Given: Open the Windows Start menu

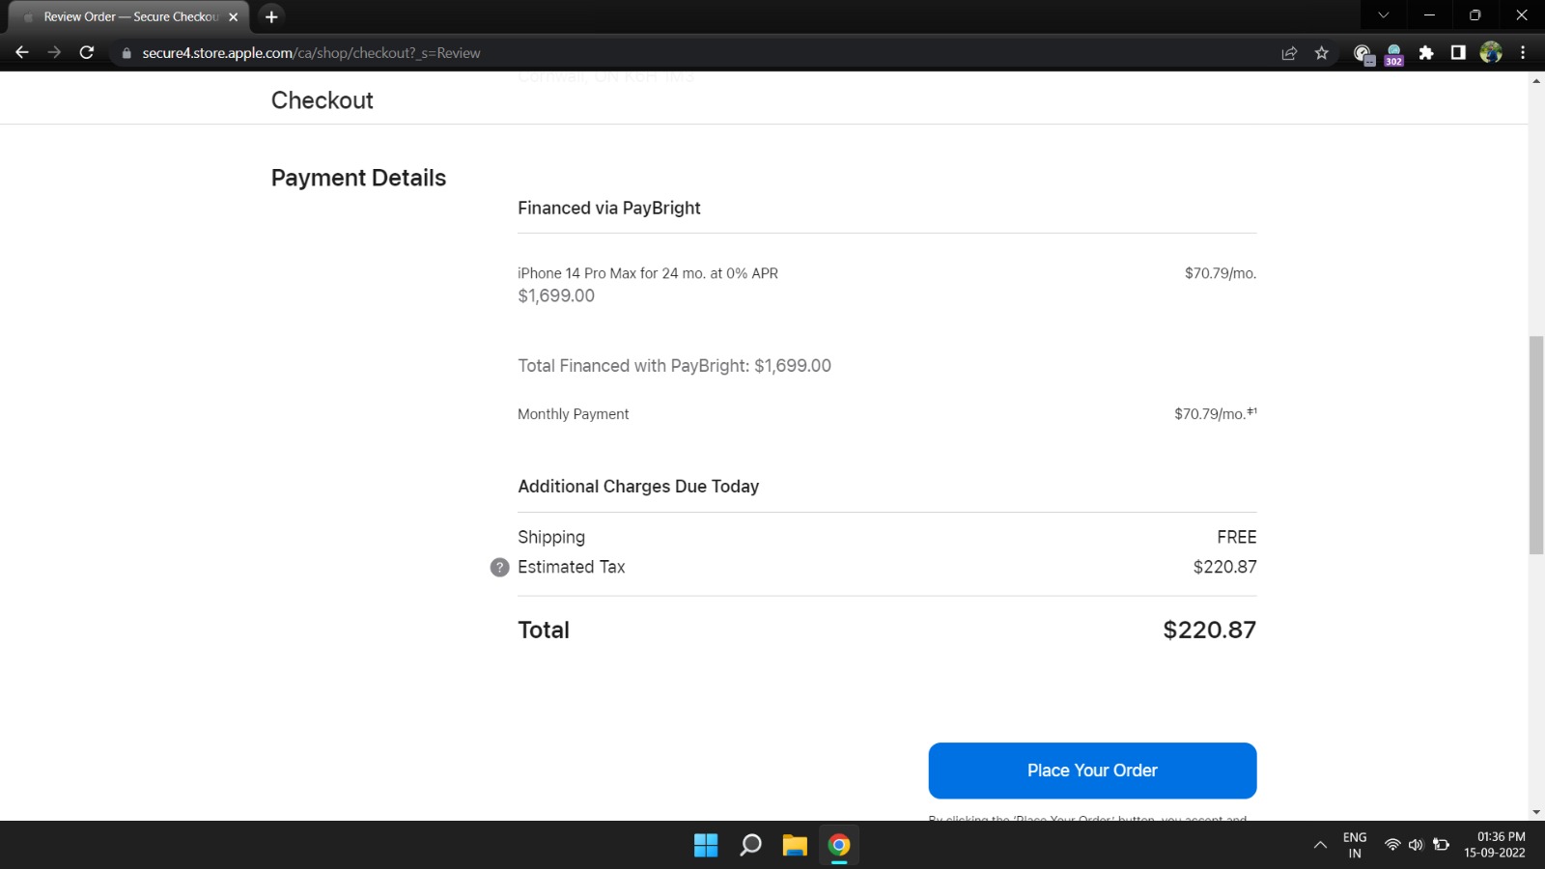Looking at the screenshot, I should click(706, 846).
